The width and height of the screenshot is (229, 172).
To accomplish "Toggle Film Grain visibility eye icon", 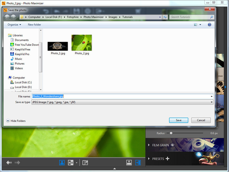I will point(172,145).
